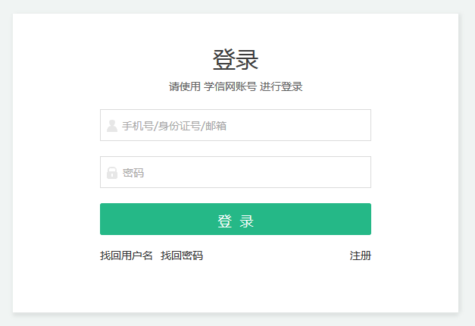Recover password via 找回密码
This screenshot has height=326, width=475.
click(x=182, y=255)
